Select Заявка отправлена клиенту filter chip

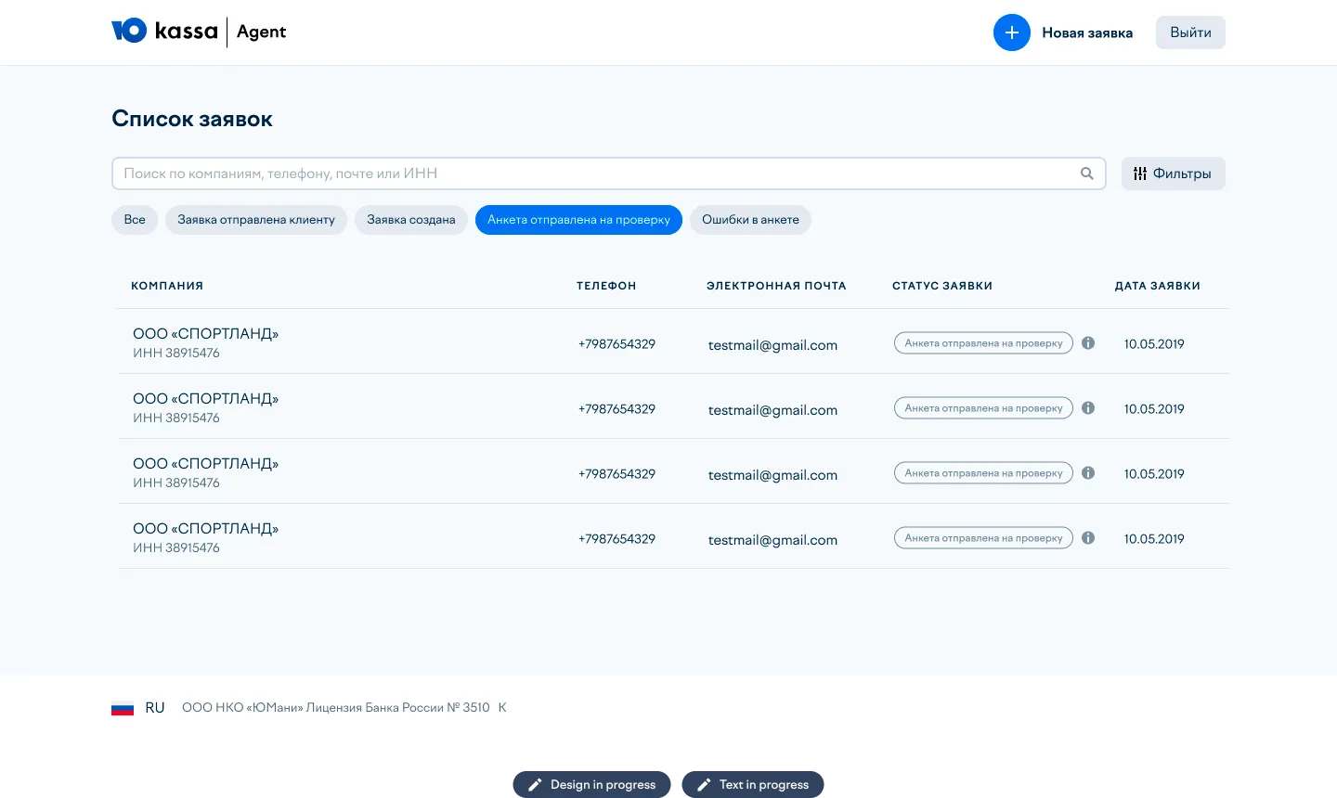[x=256, y=220]
